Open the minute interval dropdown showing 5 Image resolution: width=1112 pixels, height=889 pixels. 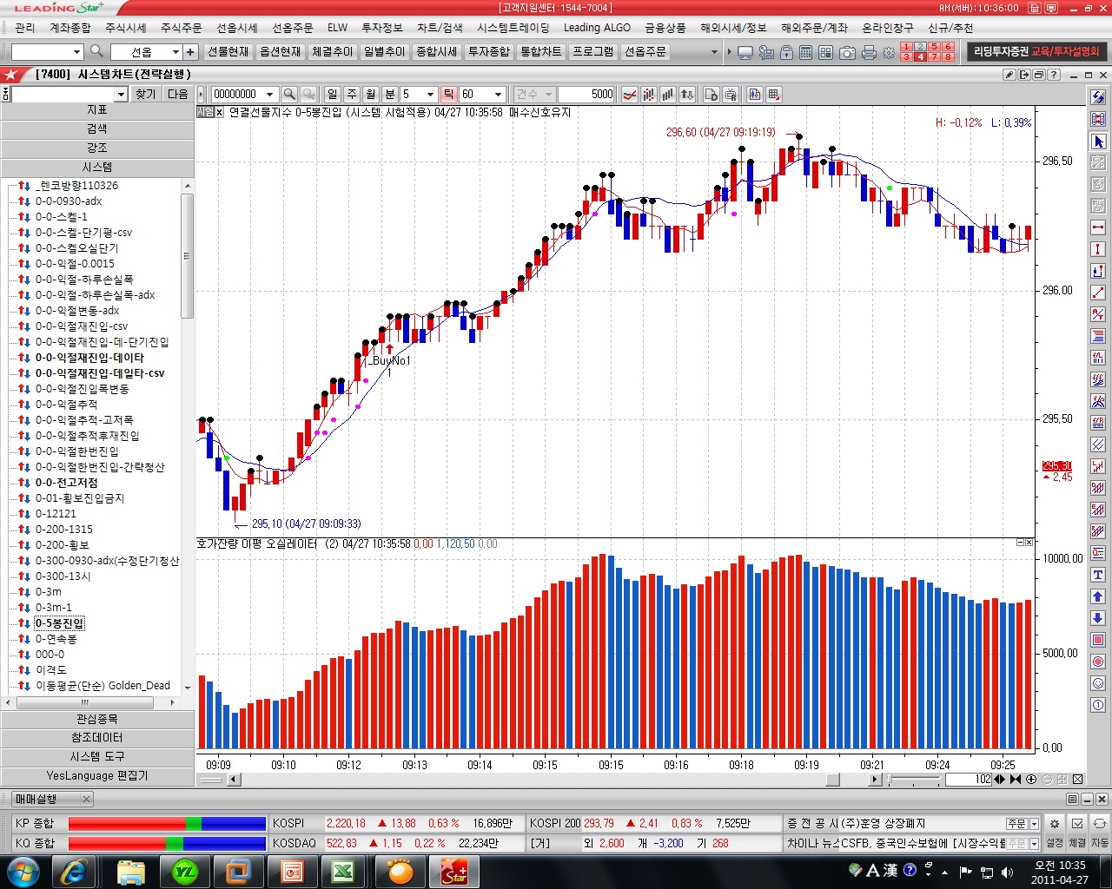(x=431, y=94)
